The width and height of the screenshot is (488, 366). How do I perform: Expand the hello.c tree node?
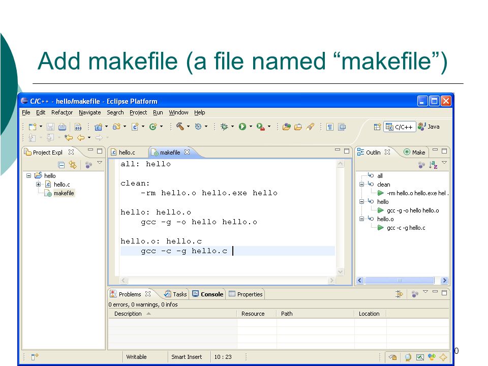38,184
